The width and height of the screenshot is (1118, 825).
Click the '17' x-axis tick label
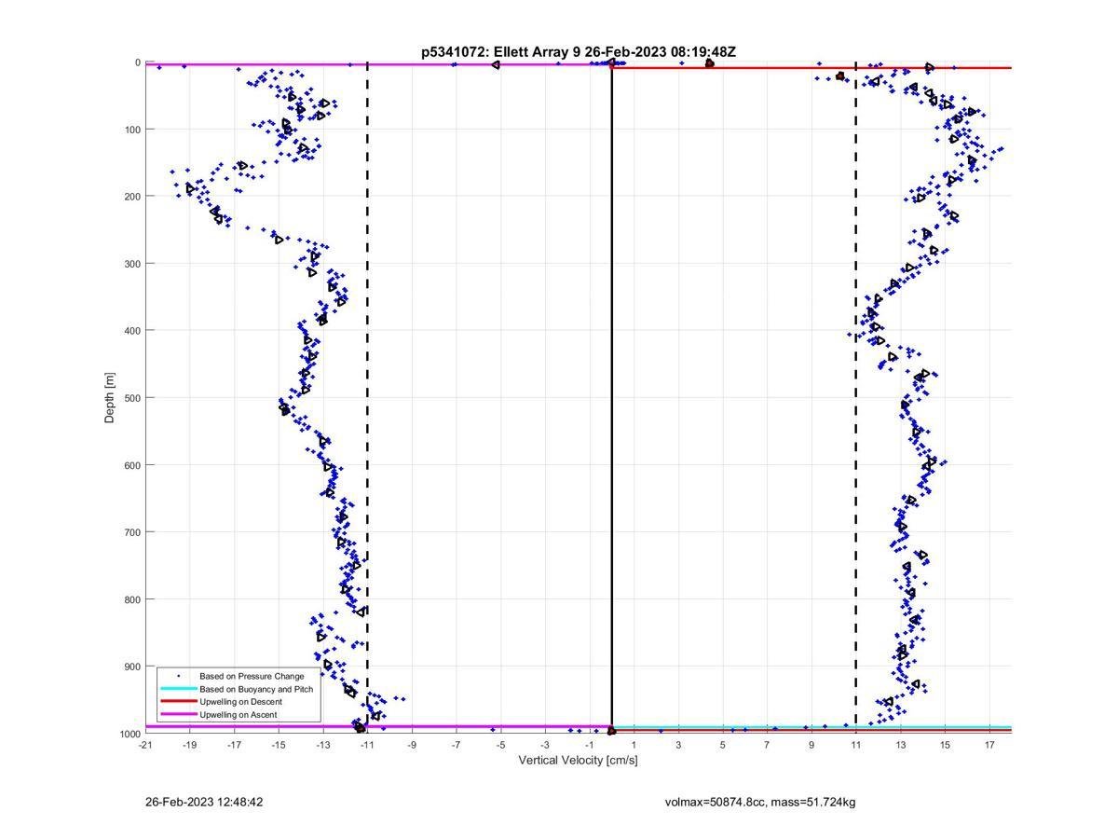click(989, 745)
